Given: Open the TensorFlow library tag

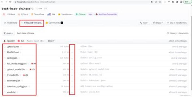Looking at the screenshot, I should click(38, 14).
